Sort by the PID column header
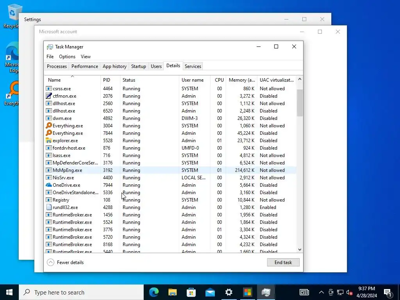Viewport: 400px width, 300px height. pyautogui.click(x=110, y=80)
